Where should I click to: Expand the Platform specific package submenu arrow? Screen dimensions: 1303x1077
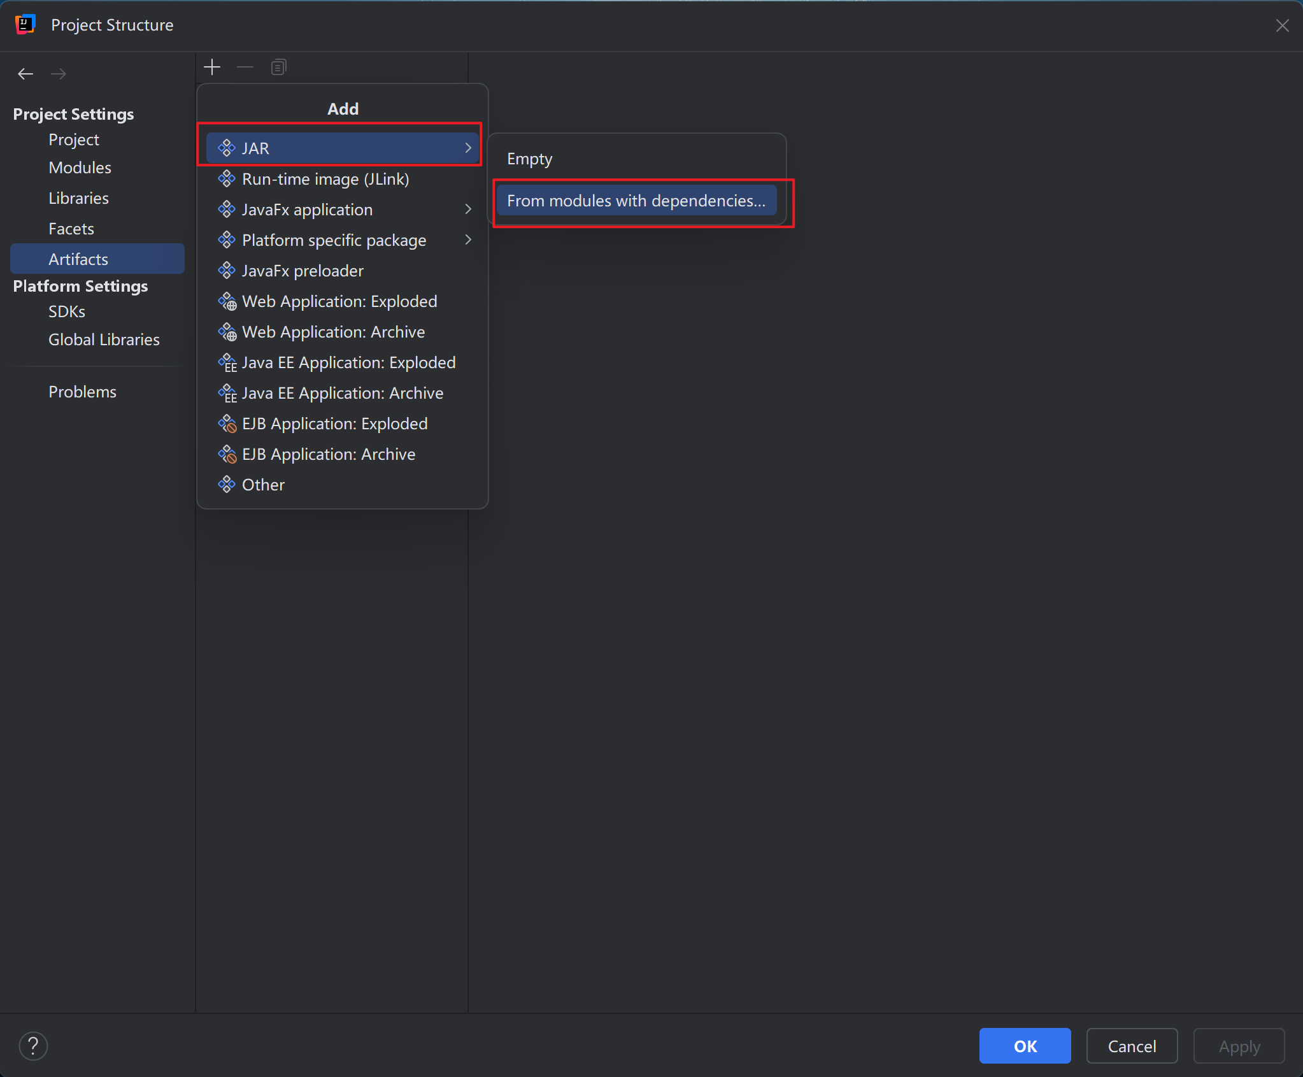click(x=468, y=239)
